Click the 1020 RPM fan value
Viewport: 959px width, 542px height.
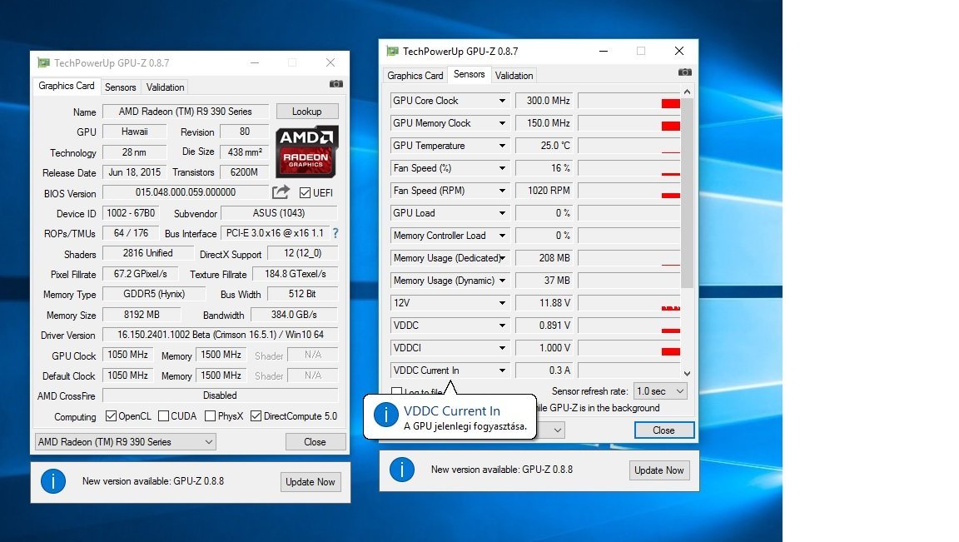click(544, 191)
